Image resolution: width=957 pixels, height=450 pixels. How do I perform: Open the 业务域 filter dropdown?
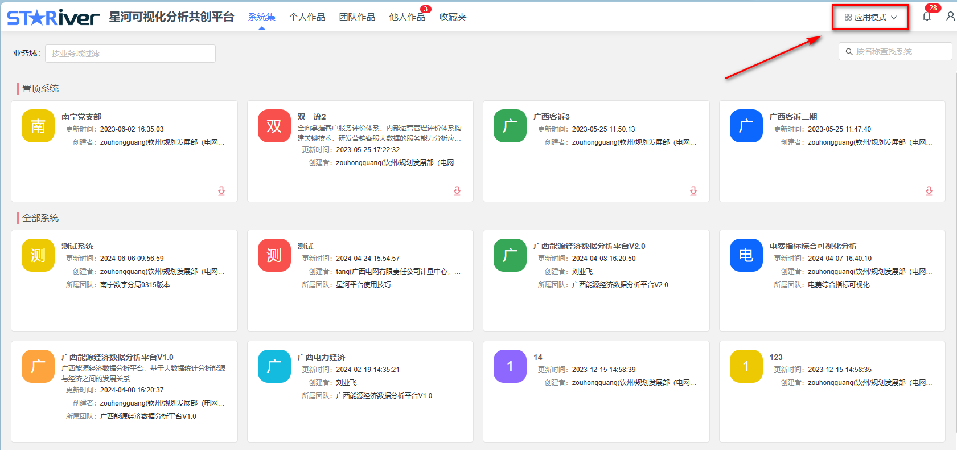130,54
